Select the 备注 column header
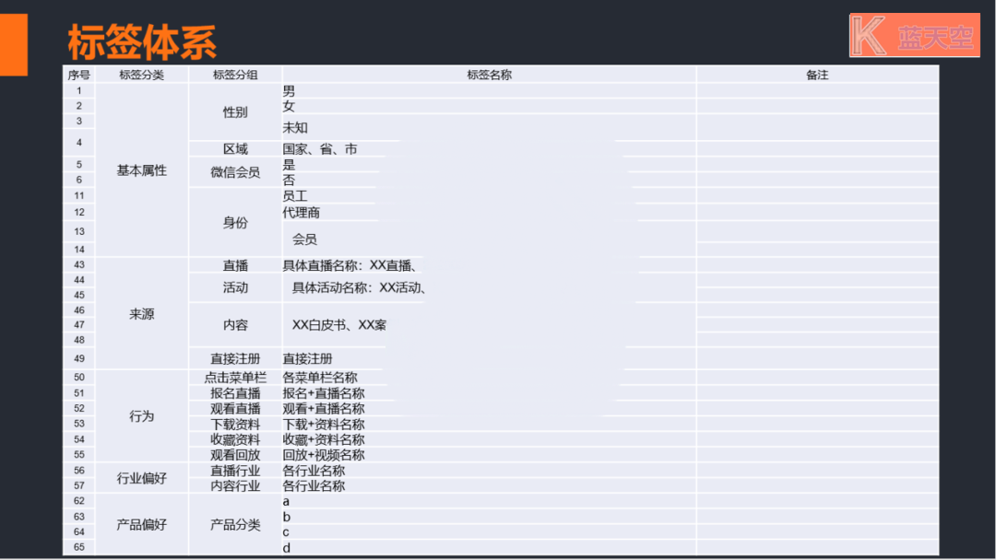Screen dimensions: 996x560 click(x=817, y=75)
